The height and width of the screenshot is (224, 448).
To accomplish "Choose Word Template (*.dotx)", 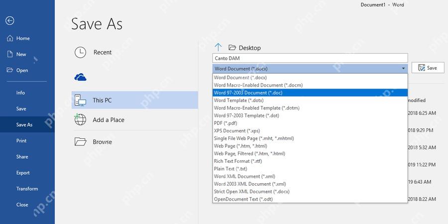I will [310, 100].
